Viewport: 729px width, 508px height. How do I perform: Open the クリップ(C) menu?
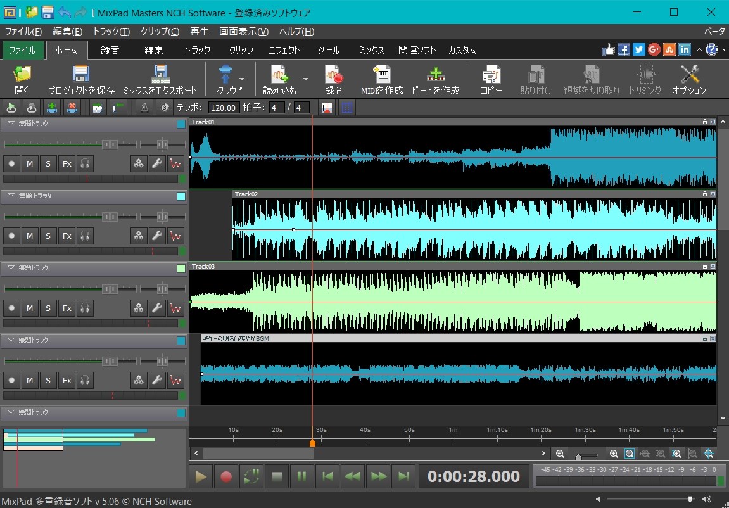point(160,32)
